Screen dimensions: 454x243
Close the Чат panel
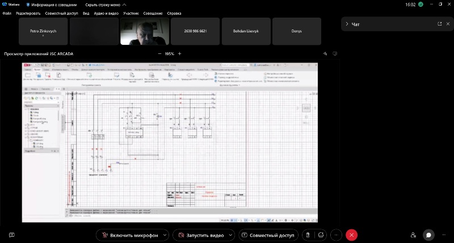click(448, 24)
